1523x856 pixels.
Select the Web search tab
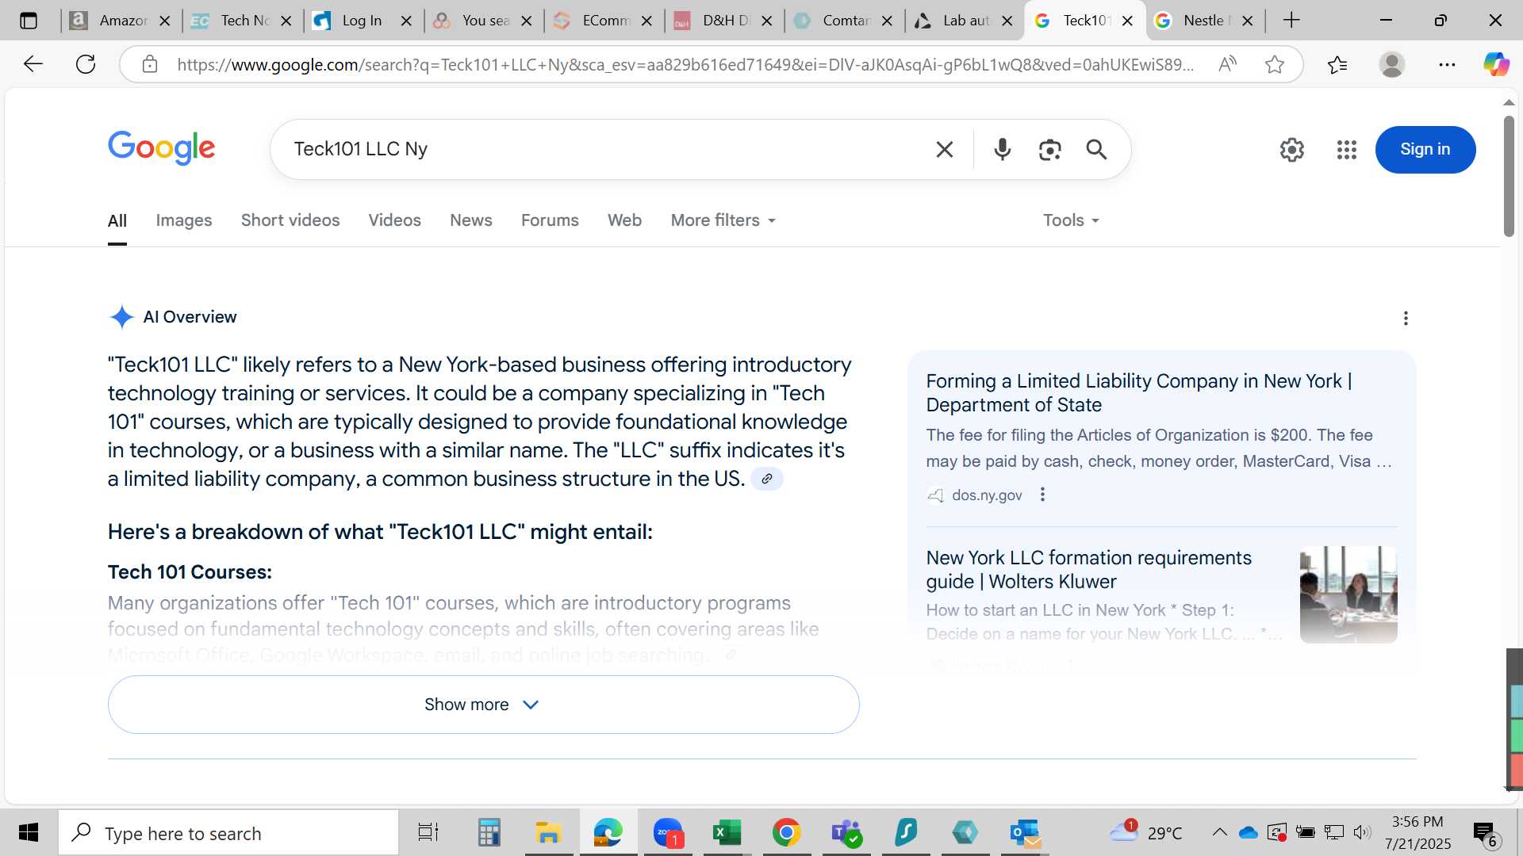point(624,220)
